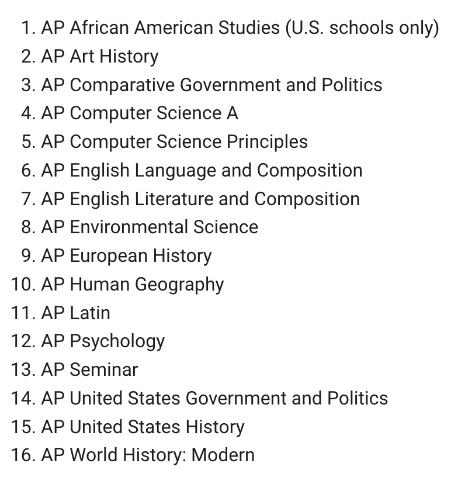Select AP United States Government and Politics
This screenshot has width=458, height=477.
point(214,398)
